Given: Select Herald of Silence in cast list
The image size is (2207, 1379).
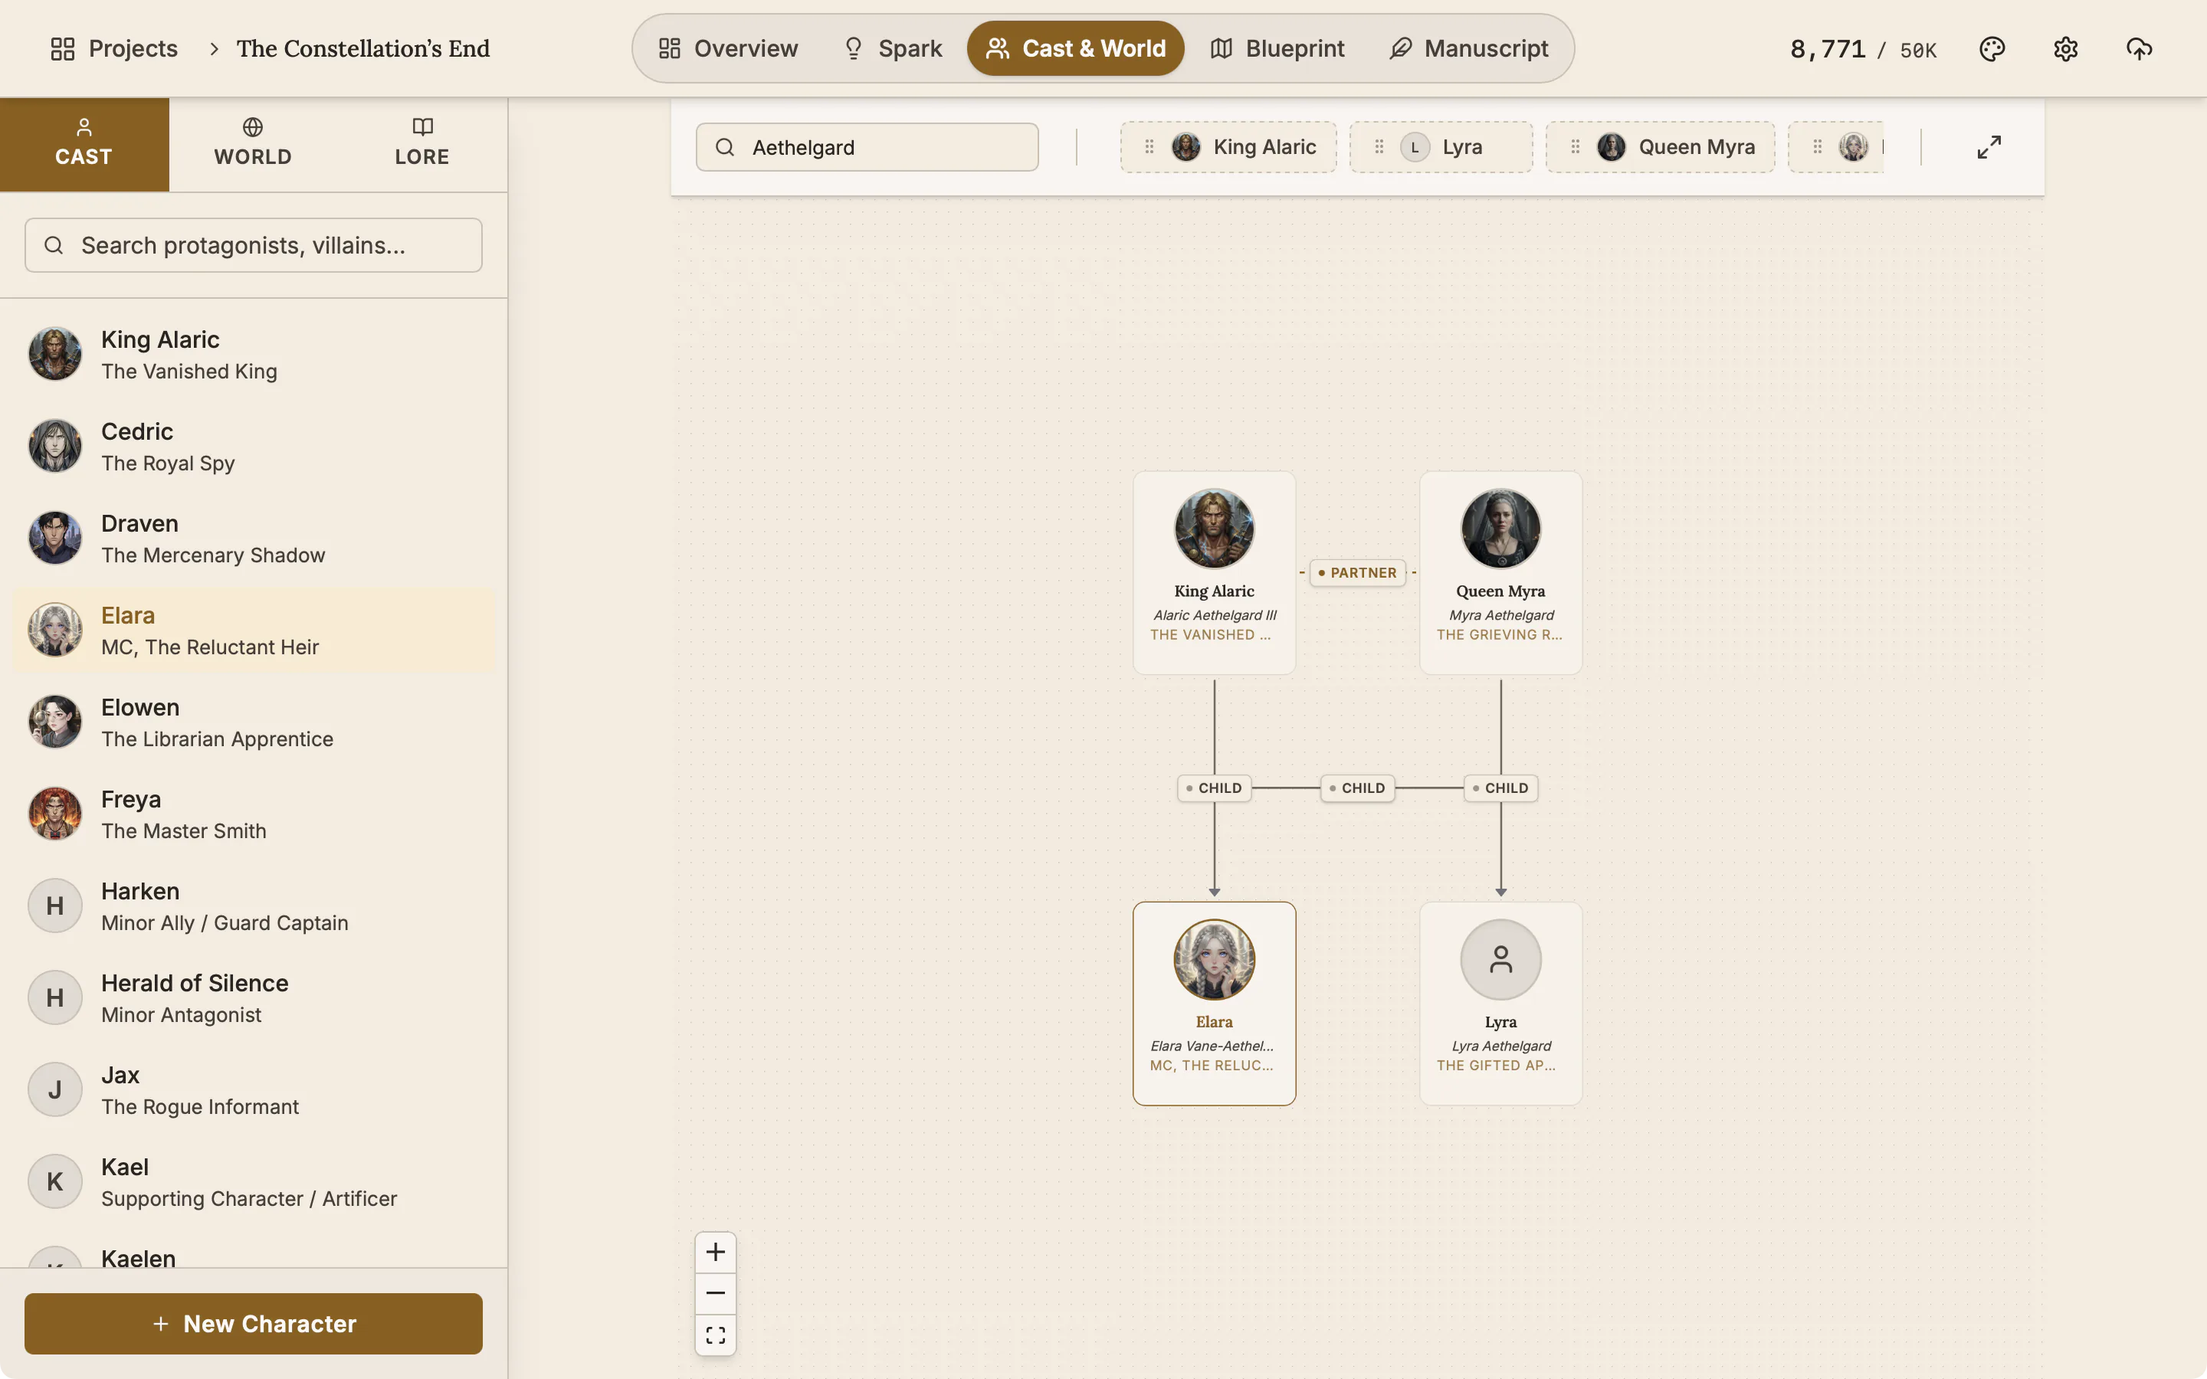Looking at the screenshot, I should [254, 997].
